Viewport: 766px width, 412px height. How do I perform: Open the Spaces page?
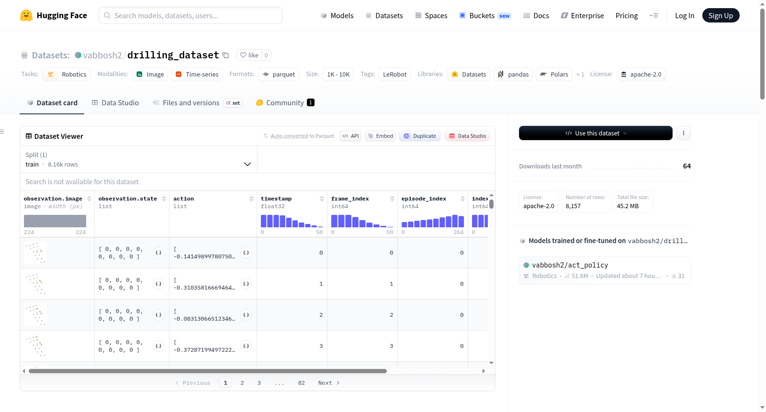point(431,15)
